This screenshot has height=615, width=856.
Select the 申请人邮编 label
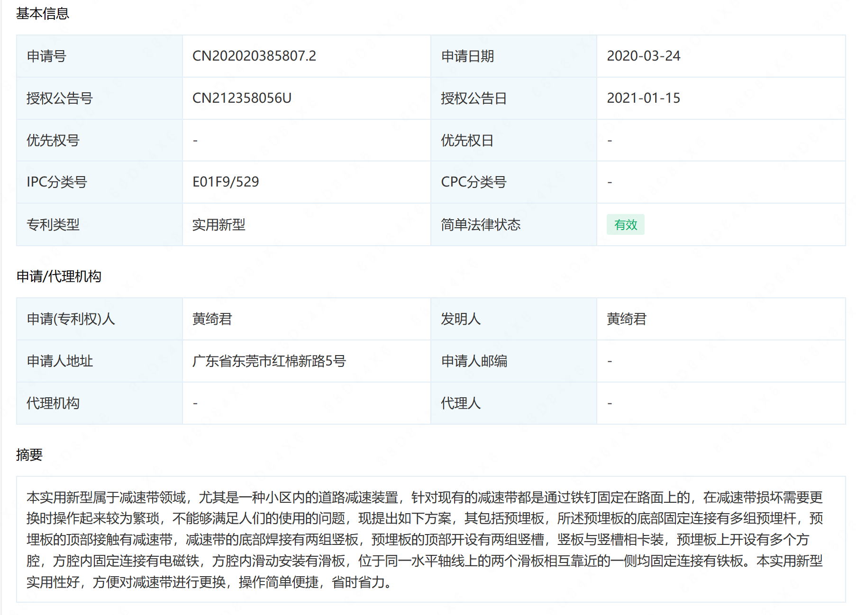(x=474, y=361)
